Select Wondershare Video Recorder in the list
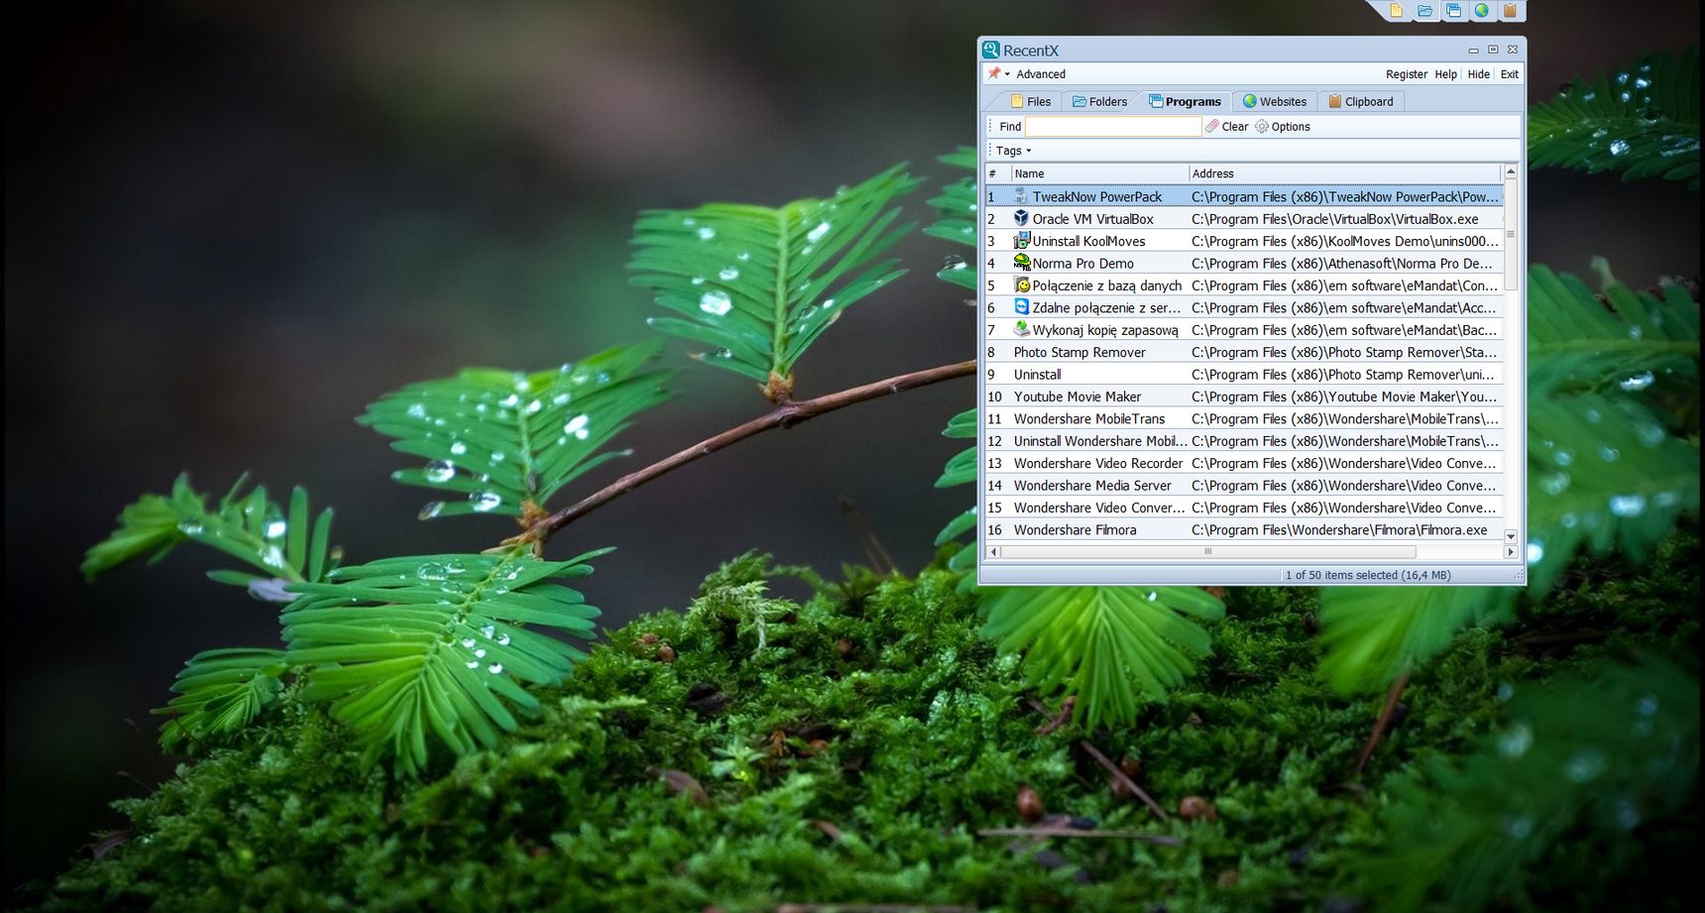Viewport: 1705px width, 913px height. [x=1244, y=463]
